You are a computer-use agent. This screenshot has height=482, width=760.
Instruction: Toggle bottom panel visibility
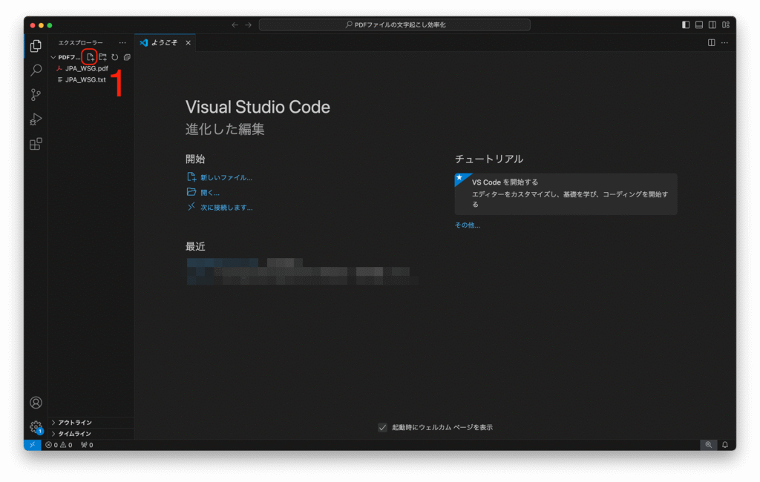point(699,24)
